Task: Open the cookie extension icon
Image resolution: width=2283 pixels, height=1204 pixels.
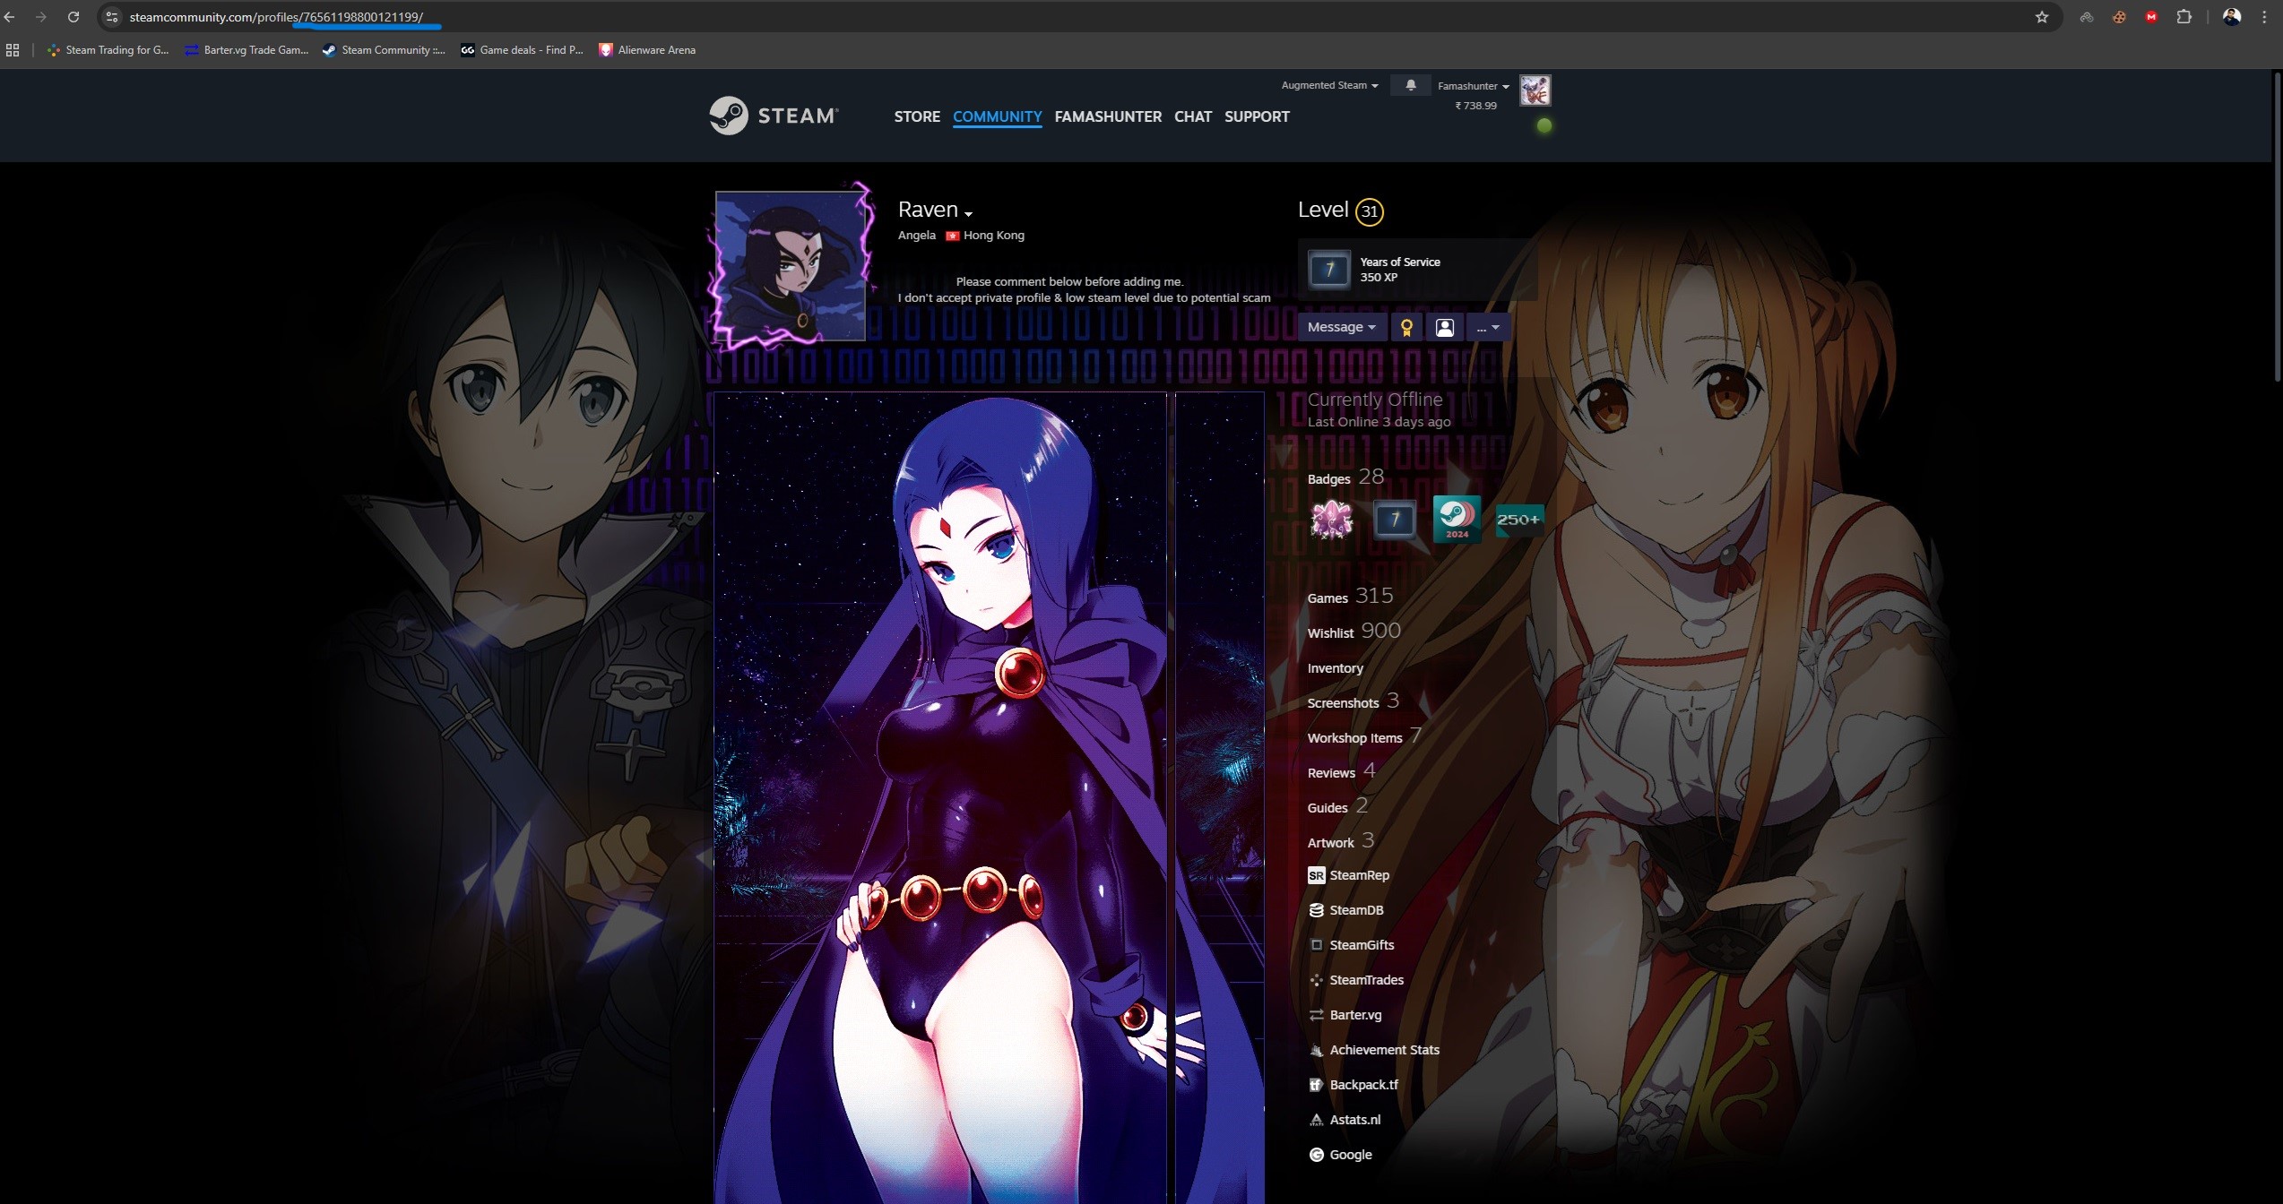Action: click(x=2119, y=17)
